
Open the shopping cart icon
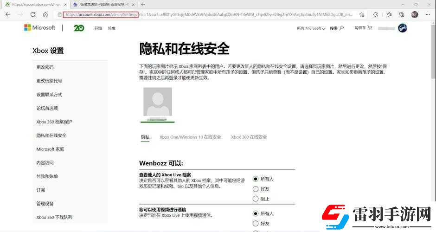click(x=370, y=27)
